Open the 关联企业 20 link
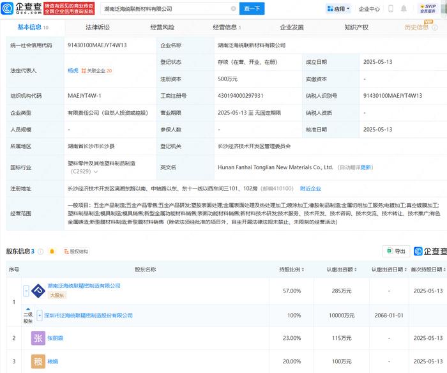This screenshot has height=373, width=447. [x=96, y=70]
